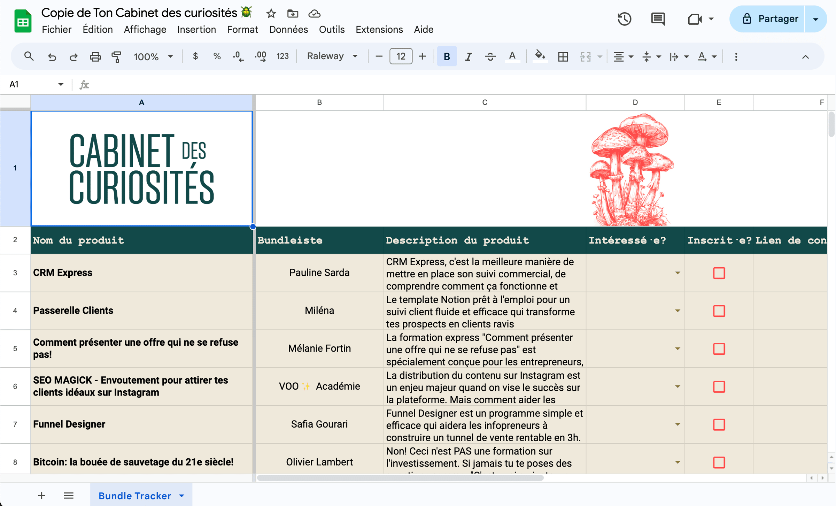Open Bundle Tracker tab options arrow
The width and height of the screenshot is (836, 506).
click(x=182, y=496)
